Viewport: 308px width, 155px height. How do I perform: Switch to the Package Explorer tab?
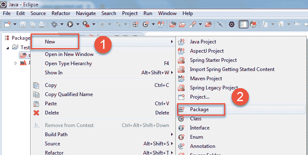(17, 38)
